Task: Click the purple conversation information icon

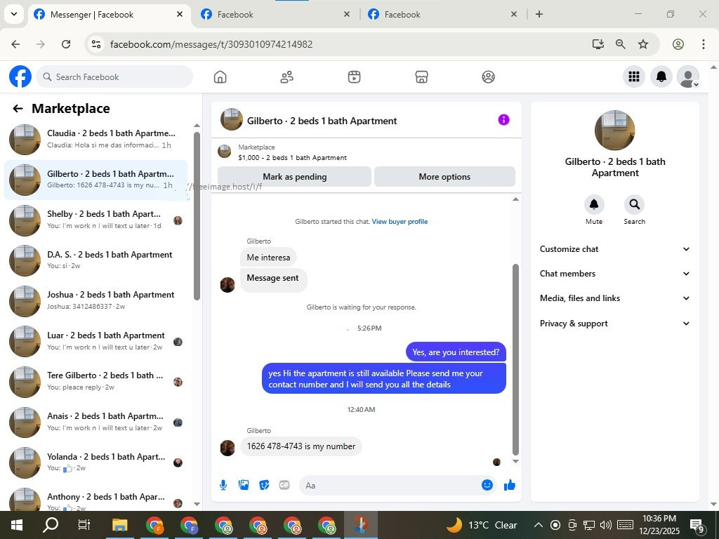Action: 503,119
